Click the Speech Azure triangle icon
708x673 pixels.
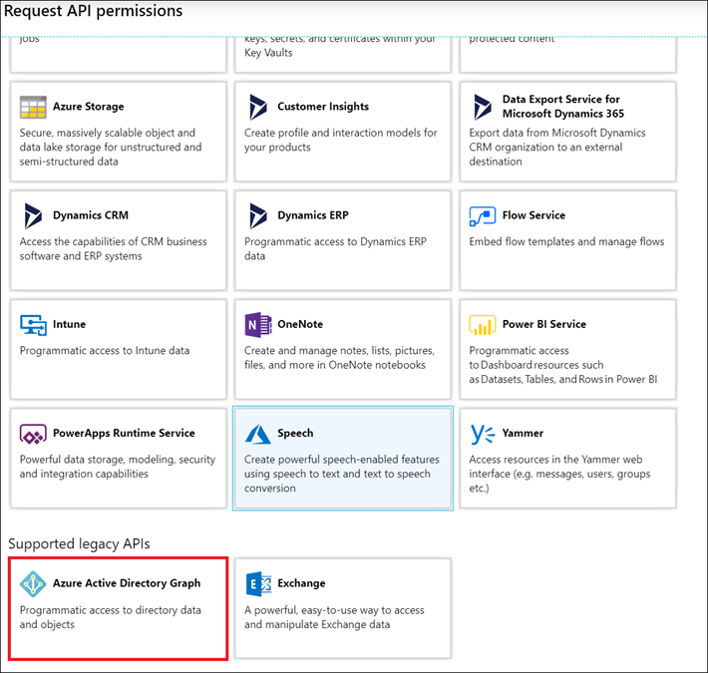(x=258, y=434)
